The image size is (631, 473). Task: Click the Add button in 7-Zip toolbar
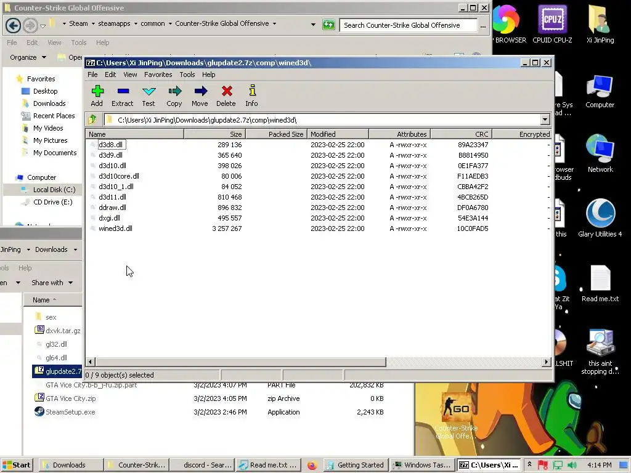click(x=97, y=95)
